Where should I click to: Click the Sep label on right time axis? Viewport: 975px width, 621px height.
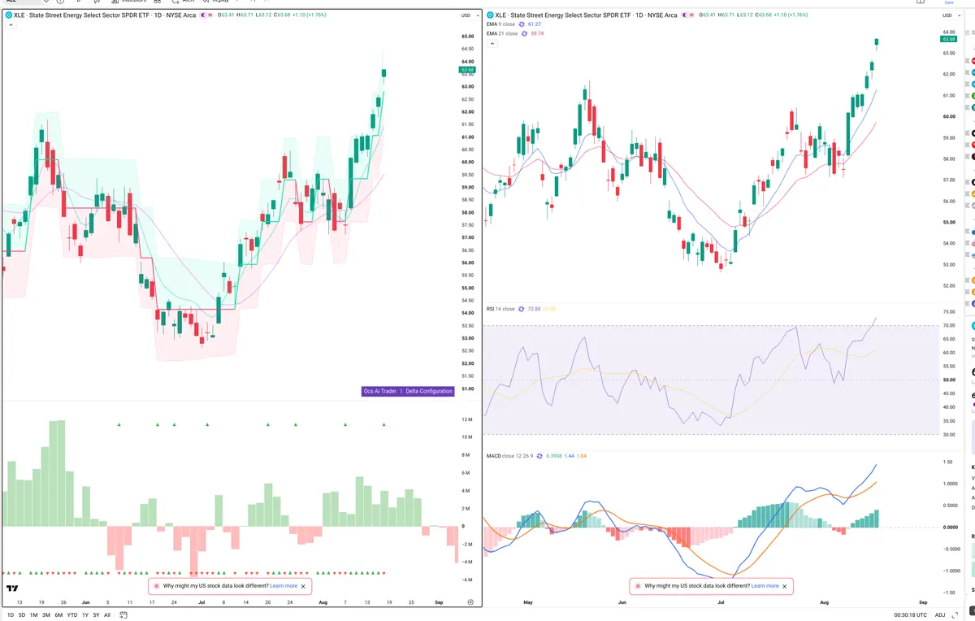click(923, 602)
